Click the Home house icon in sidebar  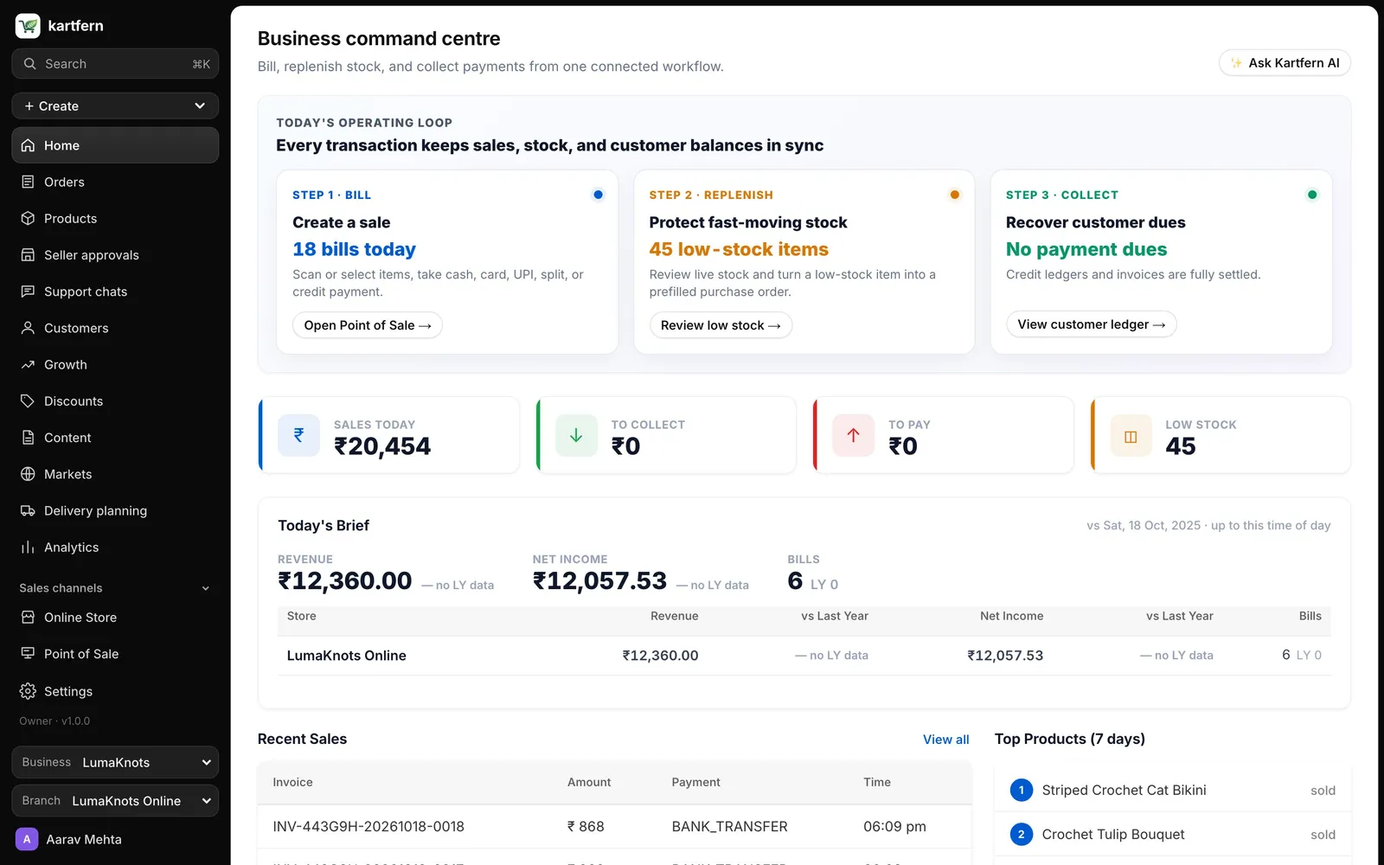click(x=28, y=145)
